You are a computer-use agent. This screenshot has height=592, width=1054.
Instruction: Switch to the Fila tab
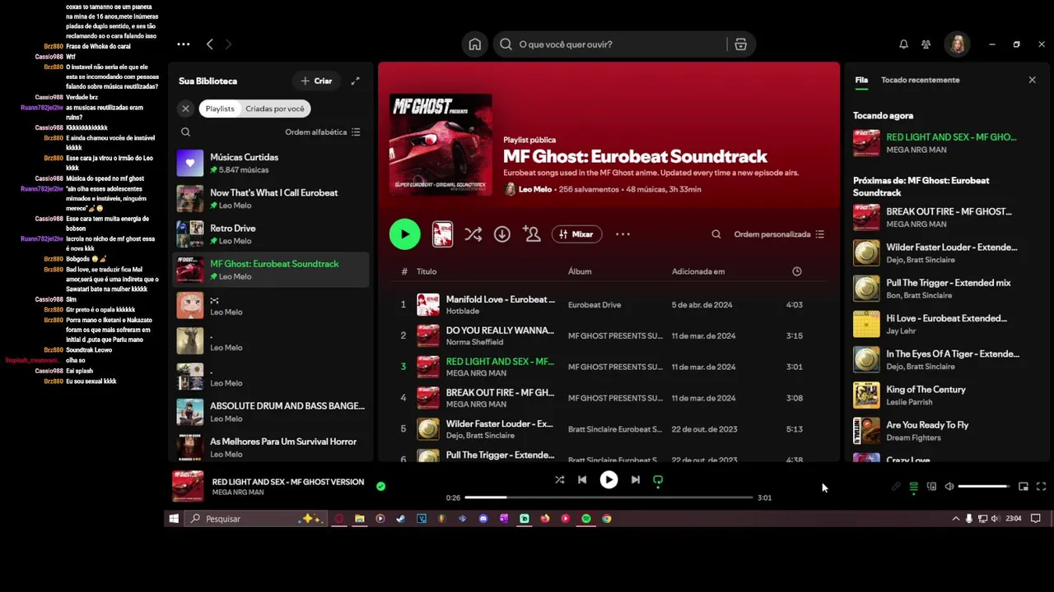(x=861, y=80)
